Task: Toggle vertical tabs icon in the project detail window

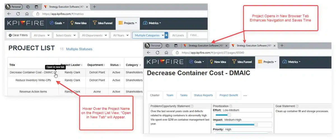Action: 176,46
